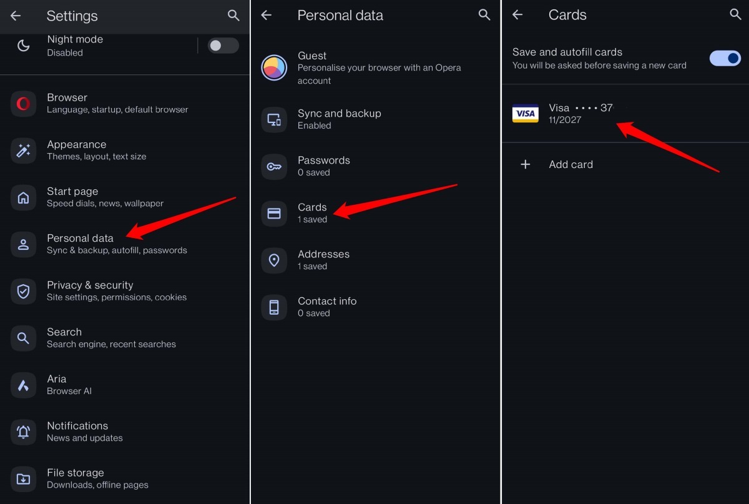Image resolution: width=749 pixels, height=504 pixels.
Task: Tap the Privacy & security shield icon
Action: [23, 291]
